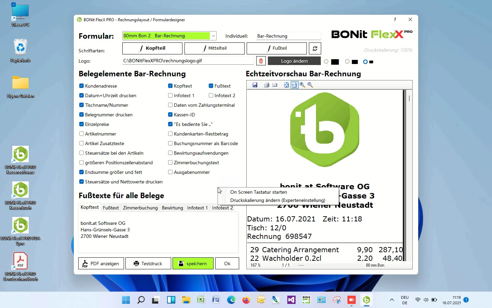Click the refresh icon next to Fußteil

[x=315, y=48]
